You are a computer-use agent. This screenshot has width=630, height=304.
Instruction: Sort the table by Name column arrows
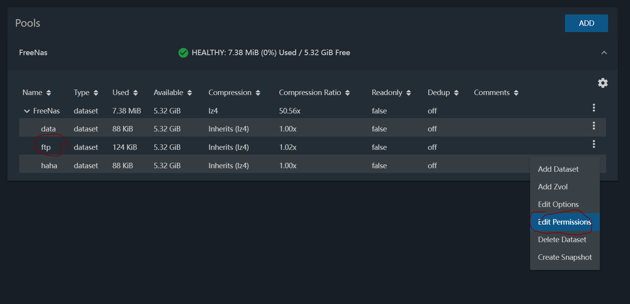pyautogui.click(x=49, y=93)
